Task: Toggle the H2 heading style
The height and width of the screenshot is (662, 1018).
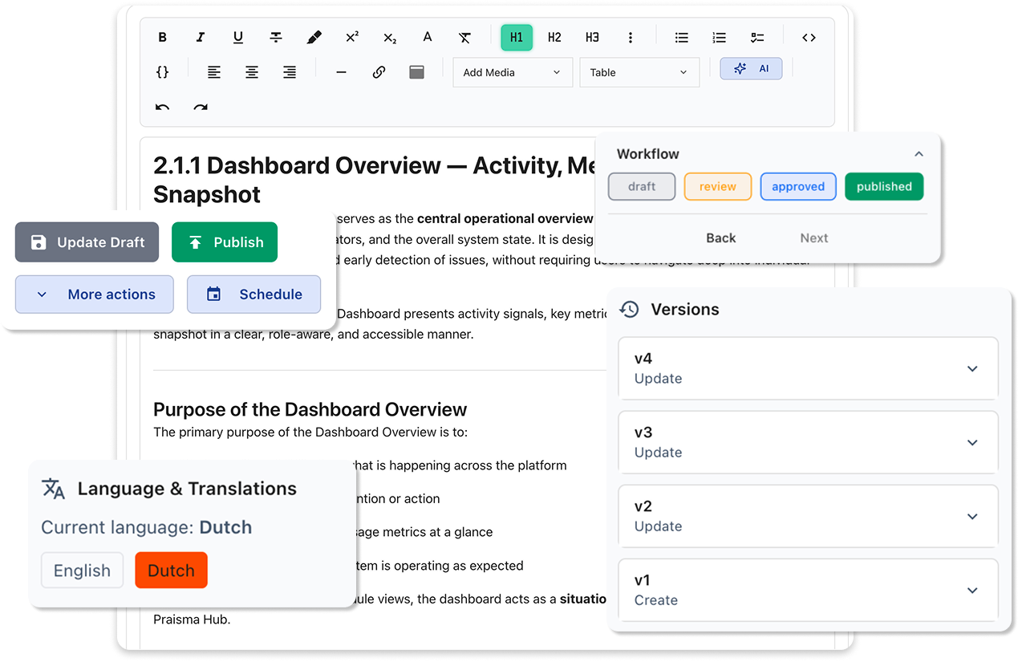Action: tap(554, 38)
